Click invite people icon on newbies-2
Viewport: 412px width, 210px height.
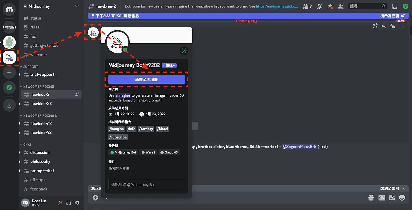(77, 94)
